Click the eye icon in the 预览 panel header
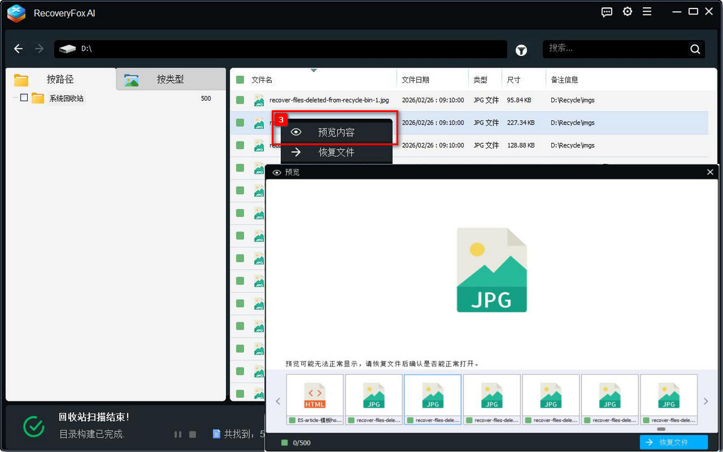This screenshot has width=723, height=452. (276, 172)
